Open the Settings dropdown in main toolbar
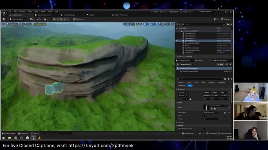 (226, 19)
